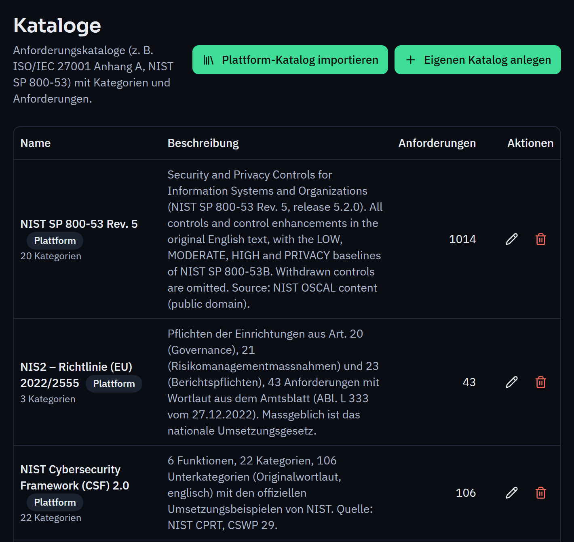The width and height of the screenshot is (574, 542).
Task: Click the requirement count 1014
Action: (x=462, y=239)
